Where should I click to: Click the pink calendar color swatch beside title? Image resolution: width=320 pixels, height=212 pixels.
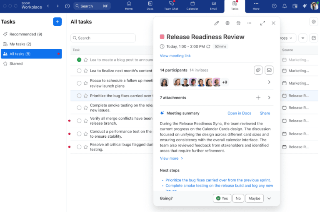pyautogui.click(x=162, y=37)
